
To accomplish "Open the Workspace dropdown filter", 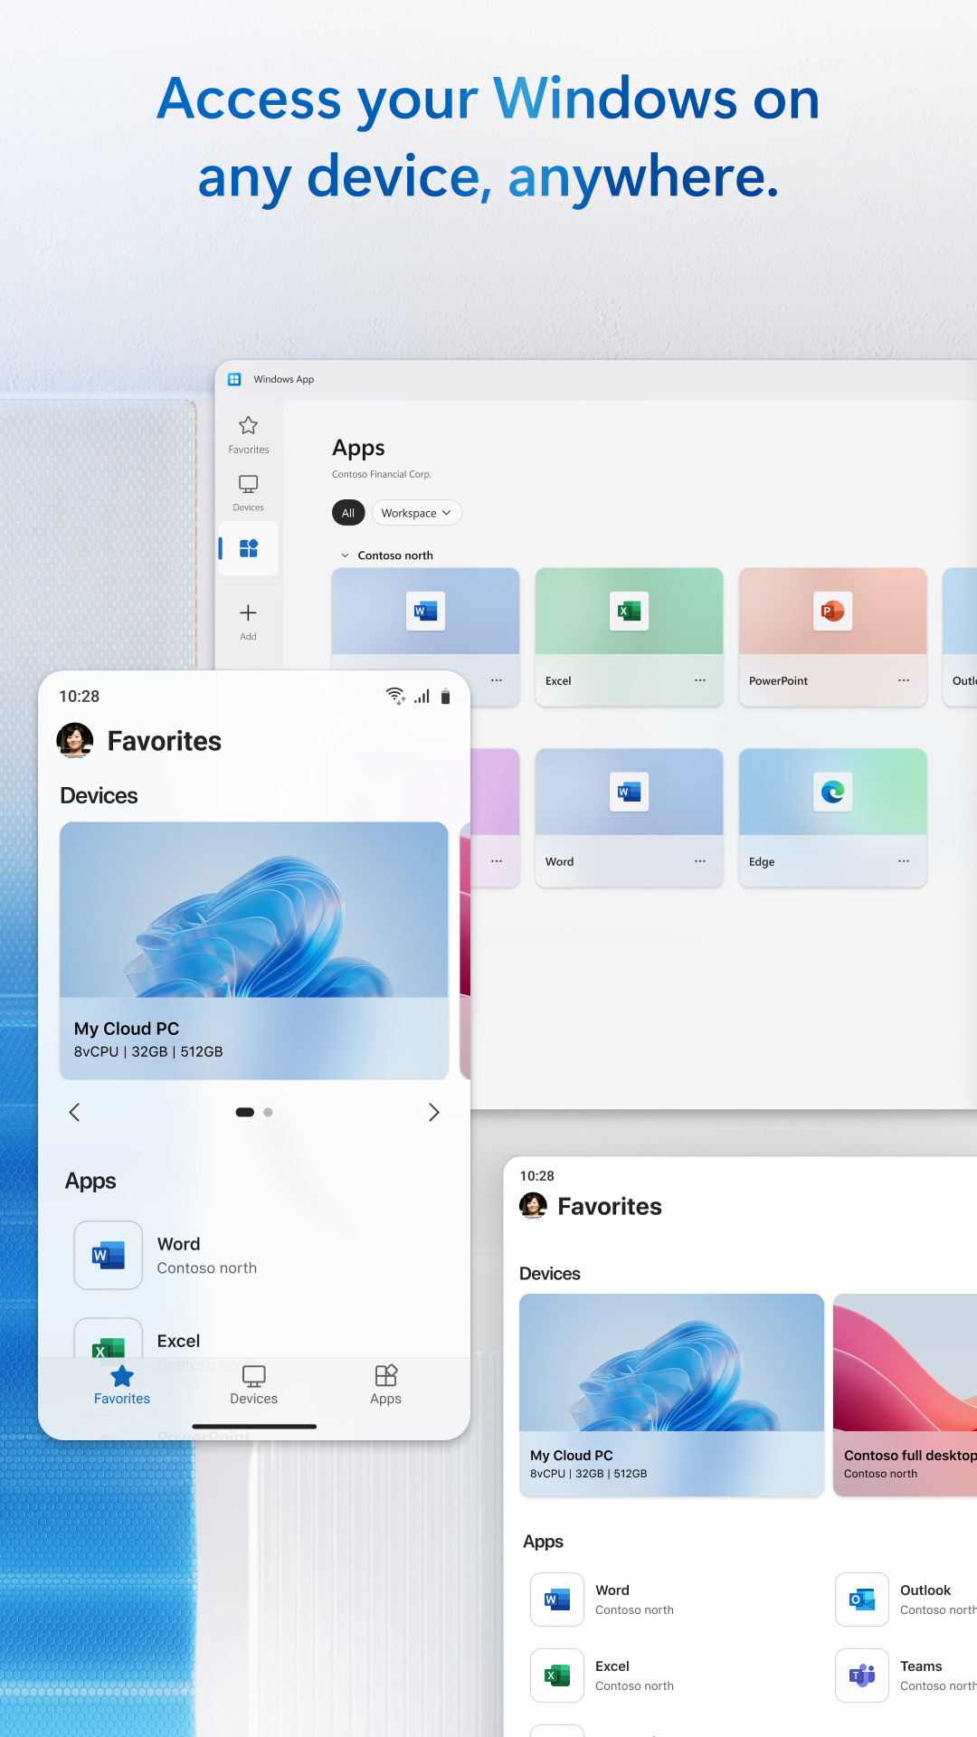I will (416, 513).
